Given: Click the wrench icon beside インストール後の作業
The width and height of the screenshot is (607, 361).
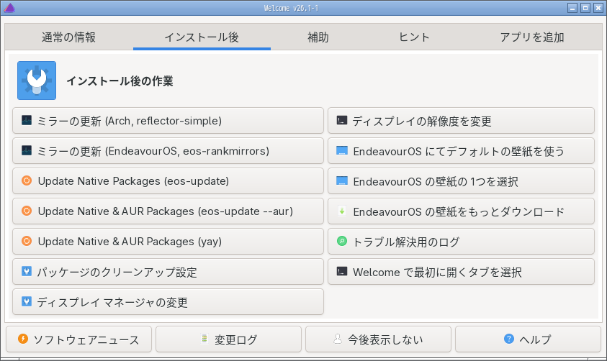Looking at the screenshot, I should [x=37, y=81].
